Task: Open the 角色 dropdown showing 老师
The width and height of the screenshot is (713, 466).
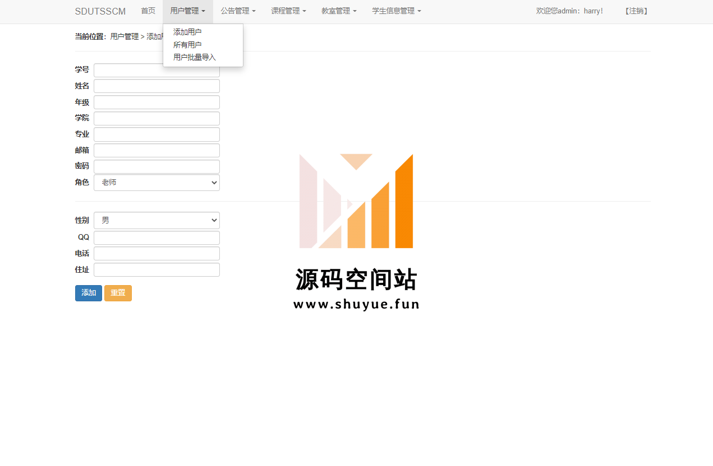Action: (157, 183)
